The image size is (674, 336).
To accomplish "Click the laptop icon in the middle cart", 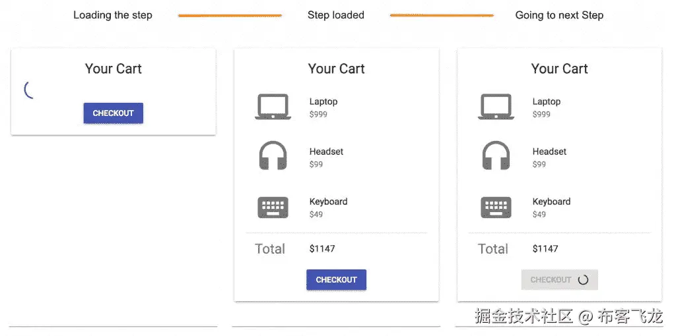I will 273,107.
